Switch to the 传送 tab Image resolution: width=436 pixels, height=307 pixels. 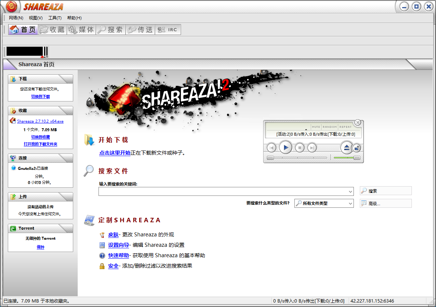[x=140, y=29]
